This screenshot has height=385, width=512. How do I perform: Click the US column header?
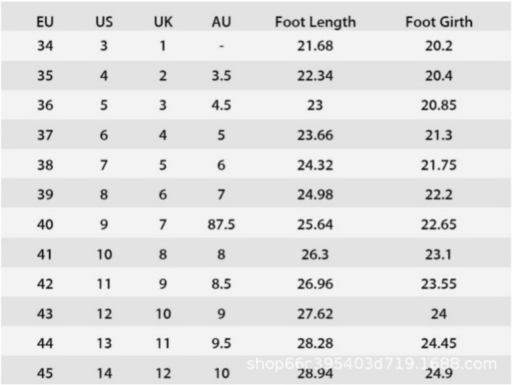coord(104,22)
